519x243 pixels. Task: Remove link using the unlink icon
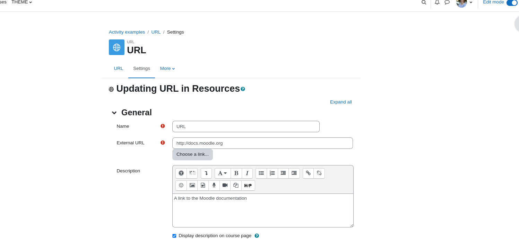pos(319,173)
